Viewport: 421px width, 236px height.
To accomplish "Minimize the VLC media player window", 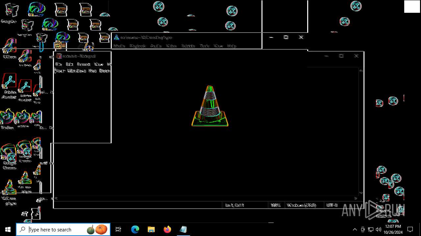I will coord(271,37).
